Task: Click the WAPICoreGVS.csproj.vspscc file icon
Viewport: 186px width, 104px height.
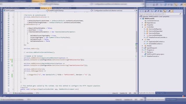Action: point(145,54)
